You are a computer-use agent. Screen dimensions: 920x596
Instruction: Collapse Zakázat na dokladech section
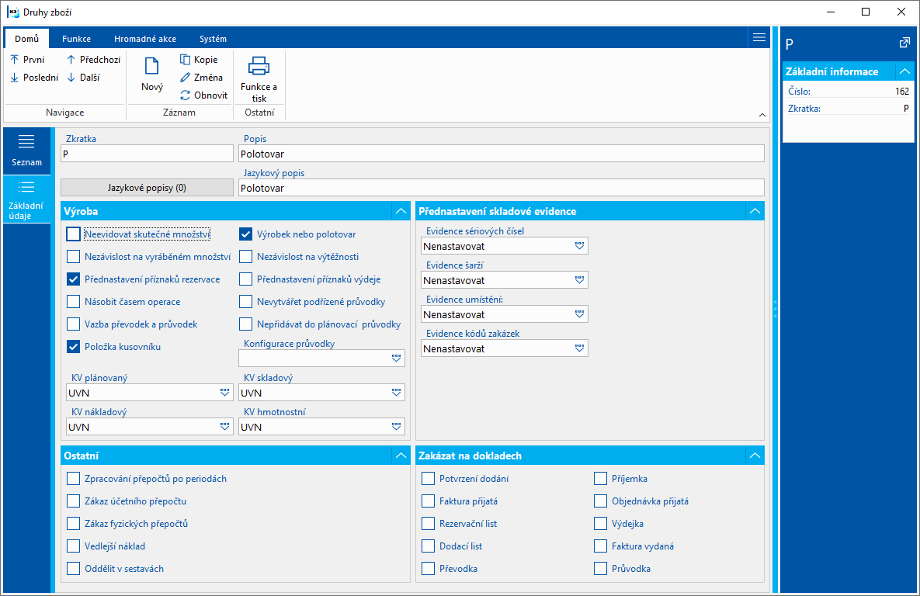point(755,456)
